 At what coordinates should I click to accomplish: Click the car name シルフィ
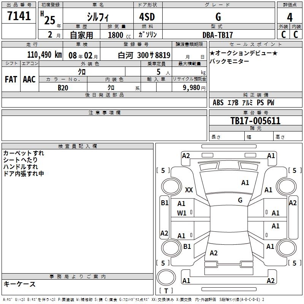click(x=98, y=17)
